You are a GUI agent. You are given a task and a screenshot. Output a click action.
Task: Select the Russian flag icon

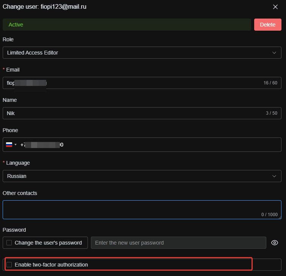click(x=9, y=145)
